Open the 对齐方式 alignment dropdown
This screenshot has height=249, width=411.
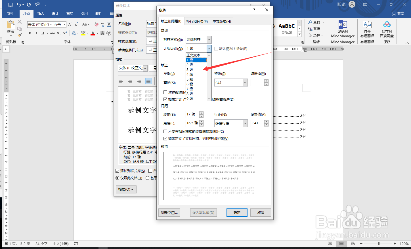click(x=209, y=40)
